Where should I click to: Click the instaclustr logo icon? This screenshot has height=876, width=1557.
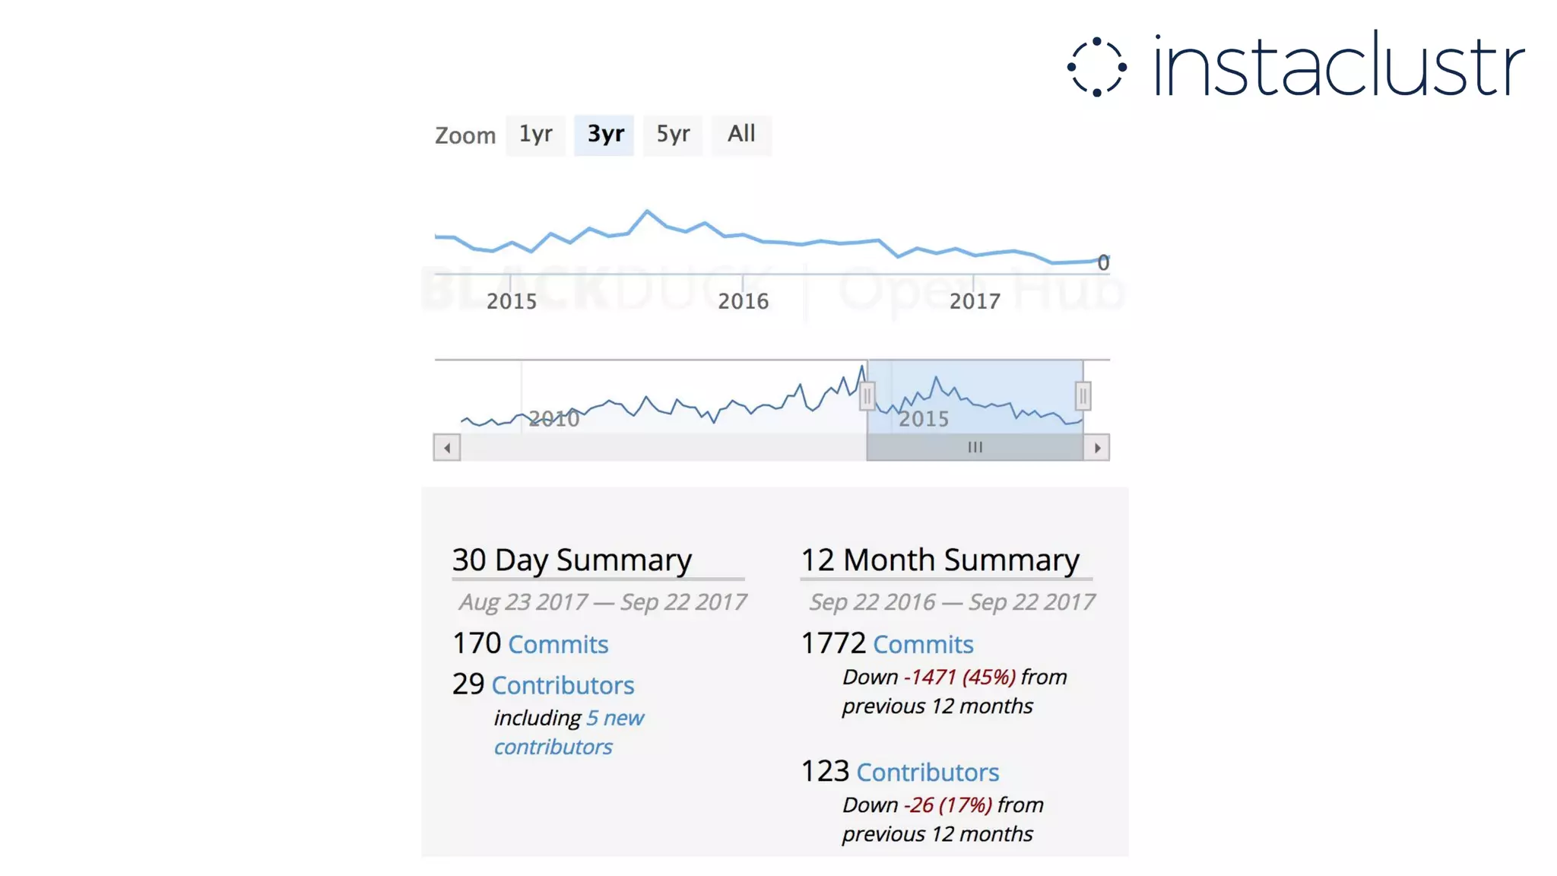click(x=1096, y=67)
